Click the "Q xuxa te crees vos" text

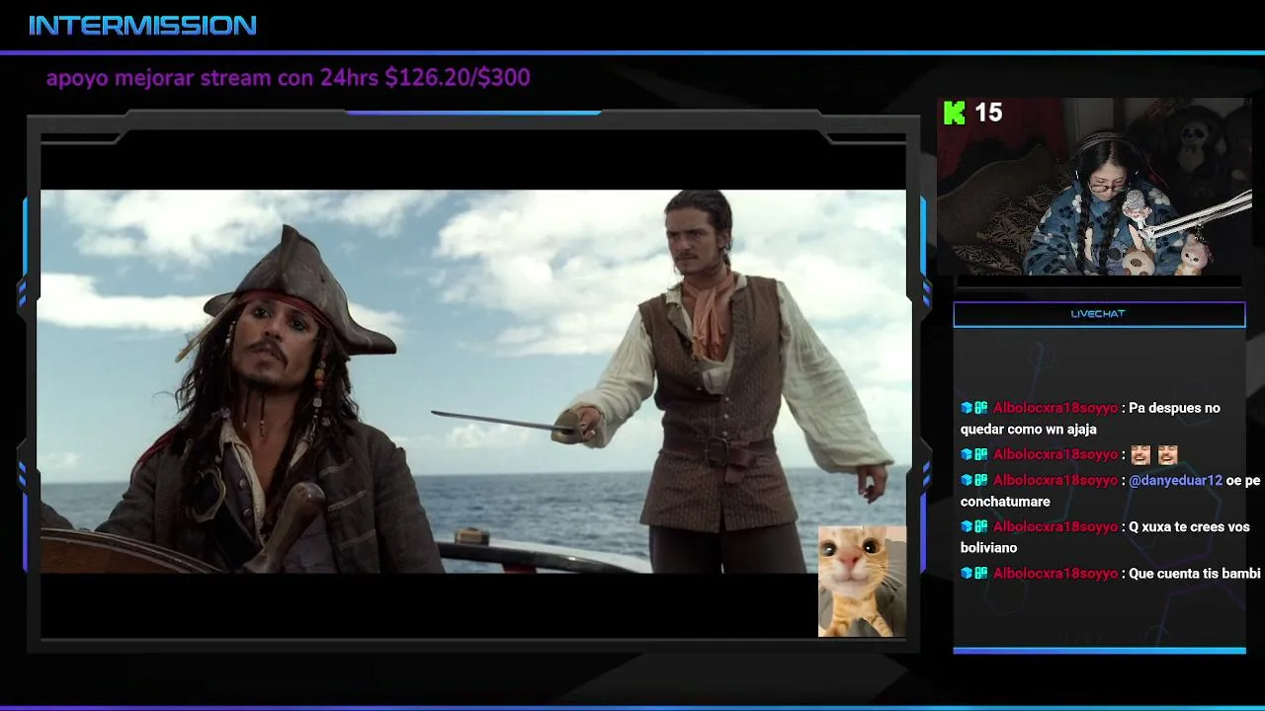coord(1189,527)
